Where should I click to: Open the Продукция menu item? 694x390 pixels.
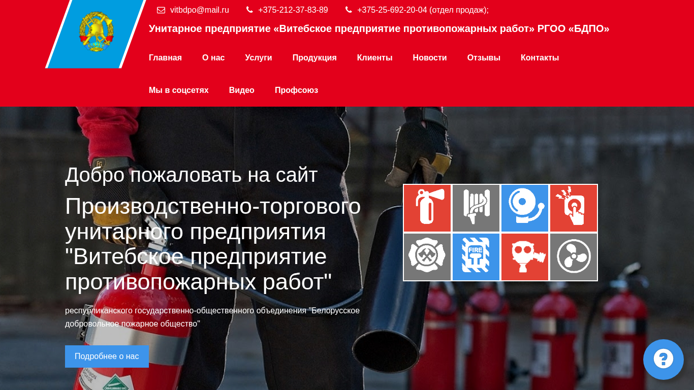coord(314,58)
